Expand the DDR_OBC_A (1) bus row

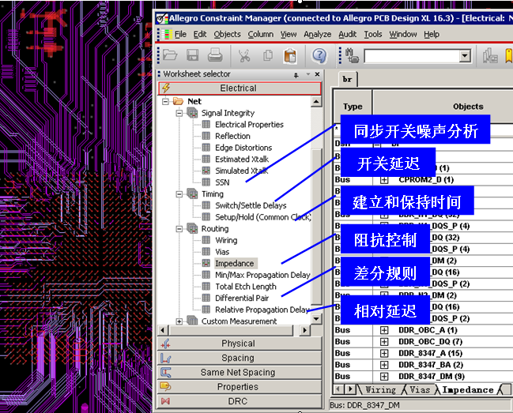(384, 330)
